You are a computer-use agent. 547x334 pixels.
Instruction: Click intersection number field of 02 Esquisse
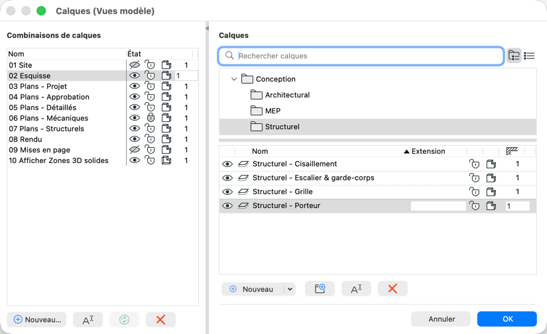click(x=186, y=76)
